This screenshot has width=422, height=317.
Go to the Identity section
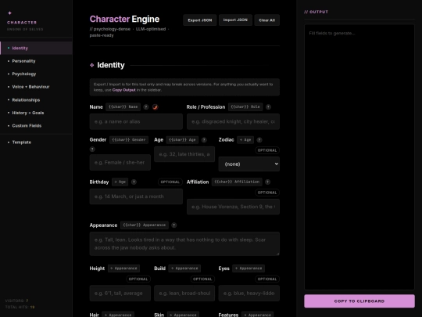[36, 49]
